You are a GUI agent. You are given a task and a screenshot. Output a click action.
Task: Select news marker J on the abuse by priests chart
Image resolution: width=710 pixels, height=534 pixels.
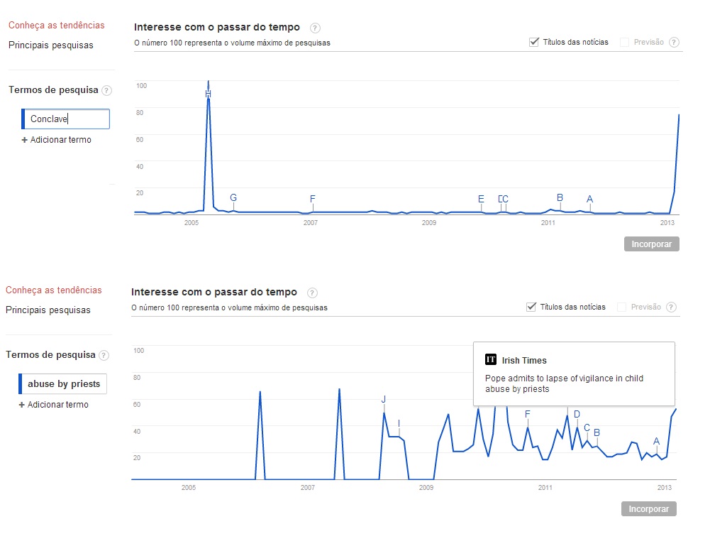(x=384, y=399)
